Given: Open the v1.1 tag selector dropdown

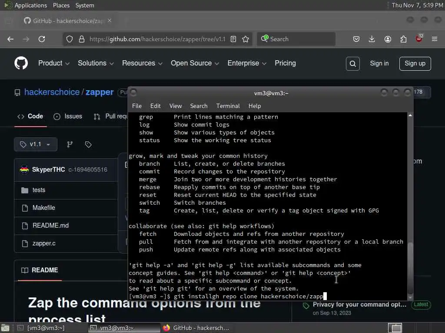Looking at the screenshot, I should [x=36, y=144].
